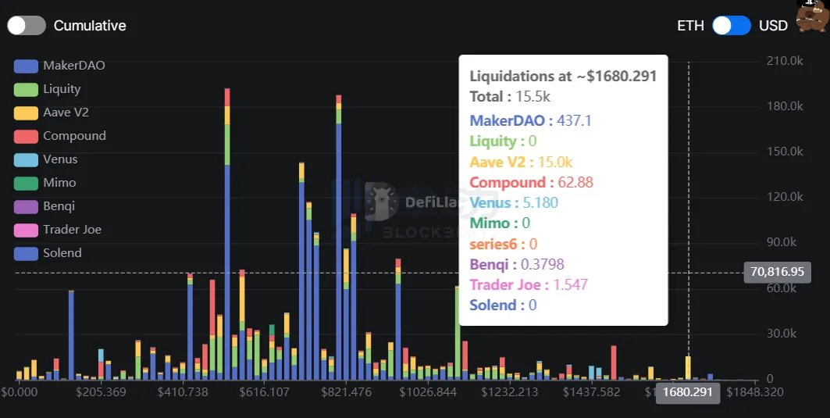Click the Mimo legend color swatch

26,184
